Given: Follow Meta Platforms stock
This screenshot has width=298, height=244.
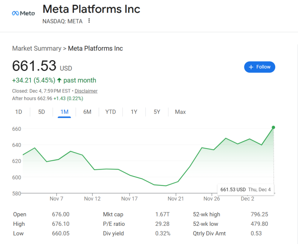Looking at the screenshot, I should pyautogui.click(x=260, y=67).
